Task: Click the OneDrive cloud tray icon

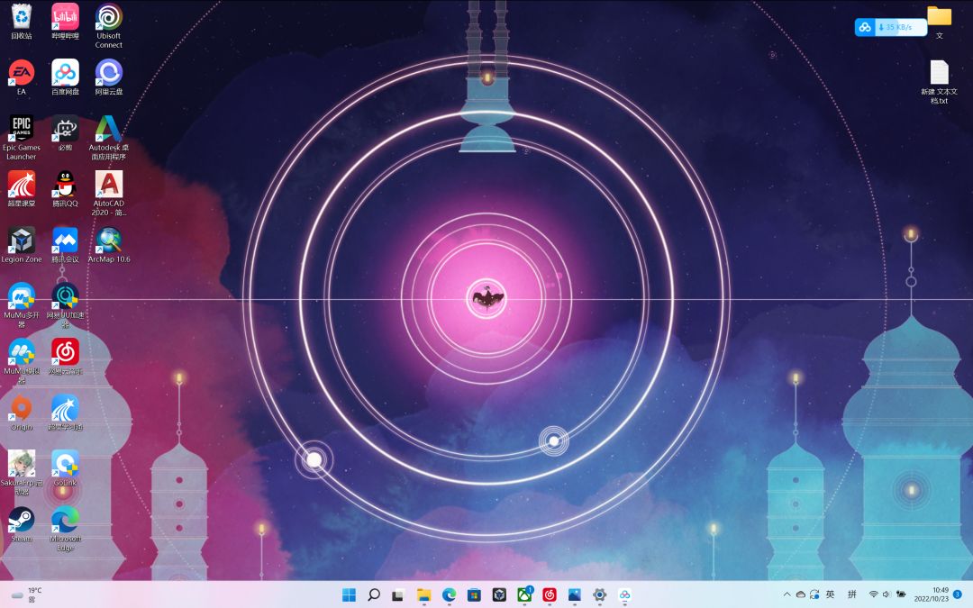Action: pos(801,594)
